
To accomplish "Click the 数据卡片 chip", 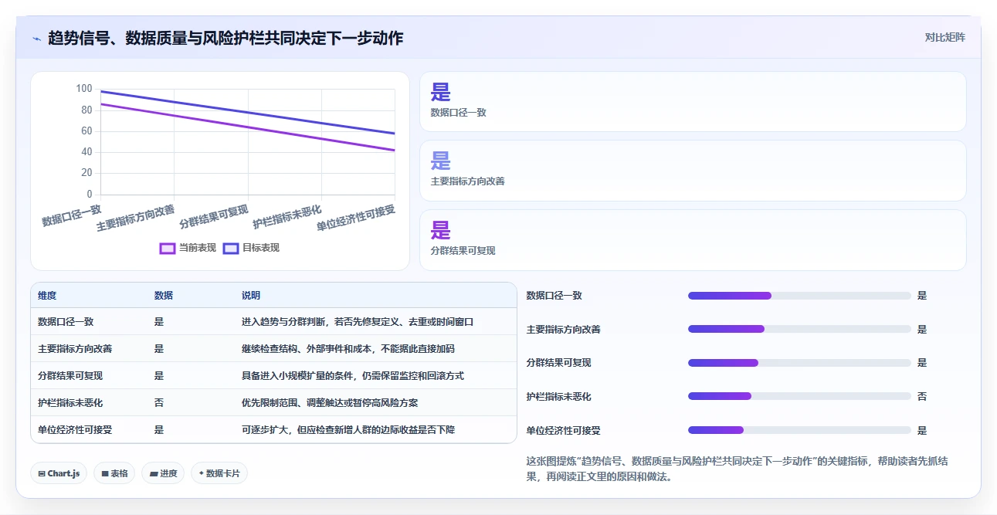I will [x=219, y=473].
